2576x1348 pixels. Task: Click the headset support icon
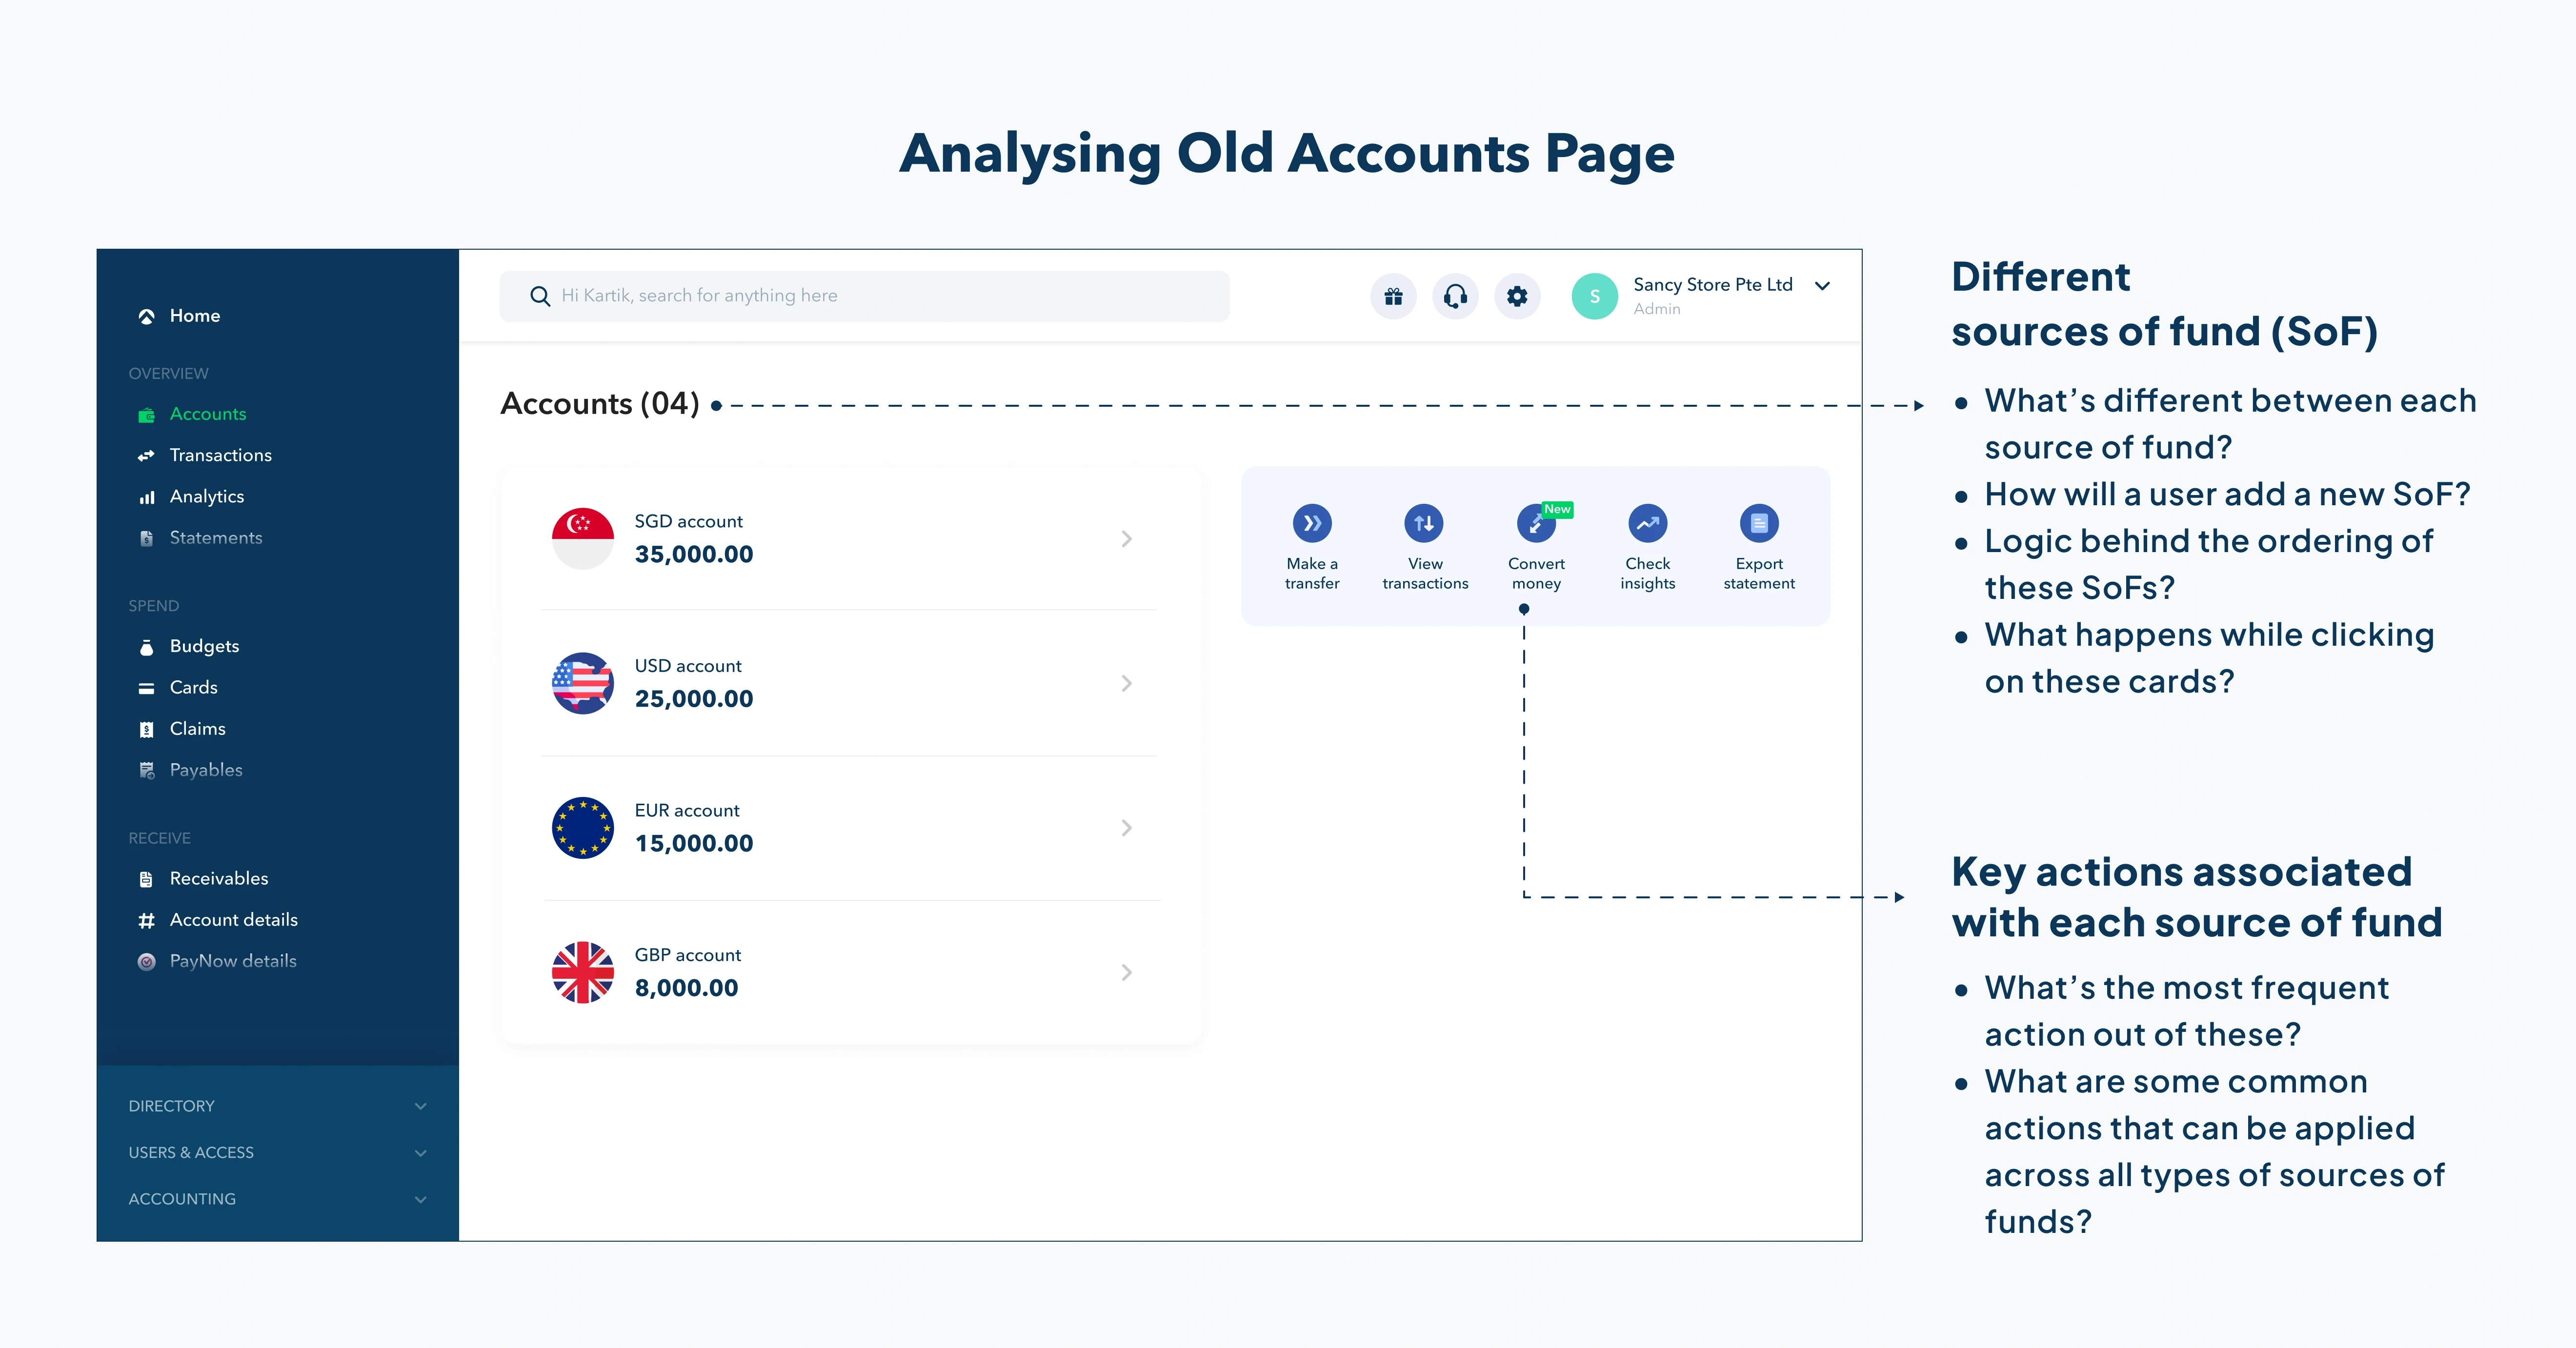[1455, 296]
